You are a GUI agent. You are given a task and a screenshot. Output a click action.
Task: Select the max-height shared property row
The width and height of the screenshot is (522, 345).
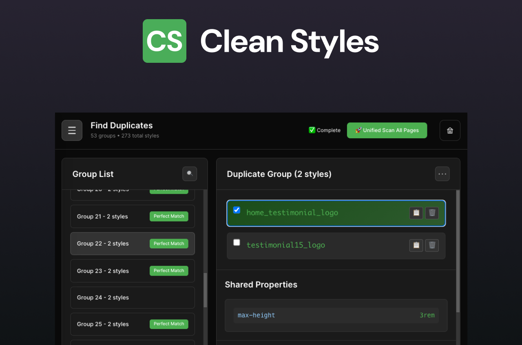(336, 315)
